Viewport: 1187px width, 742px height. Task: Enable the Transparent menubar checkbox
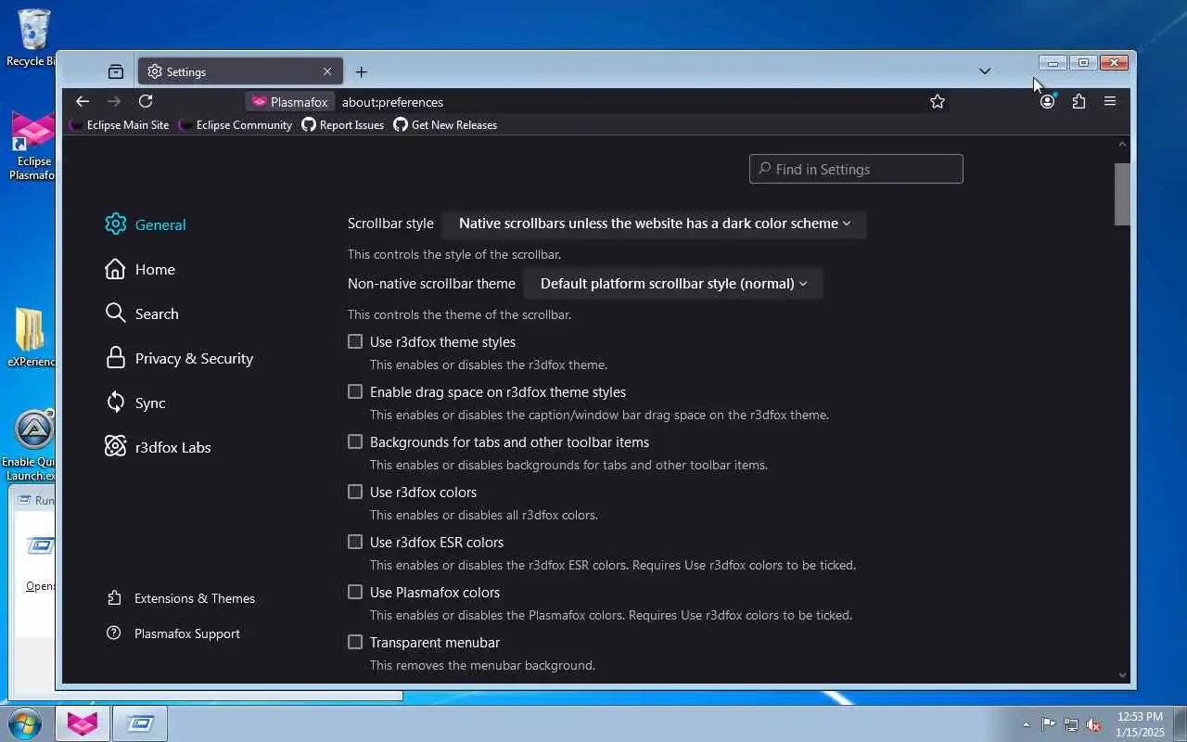point(355,642)
